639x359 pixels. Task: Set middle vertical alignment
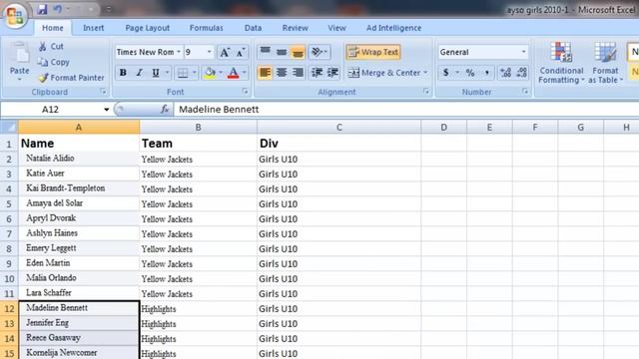[x=282, y=52]
